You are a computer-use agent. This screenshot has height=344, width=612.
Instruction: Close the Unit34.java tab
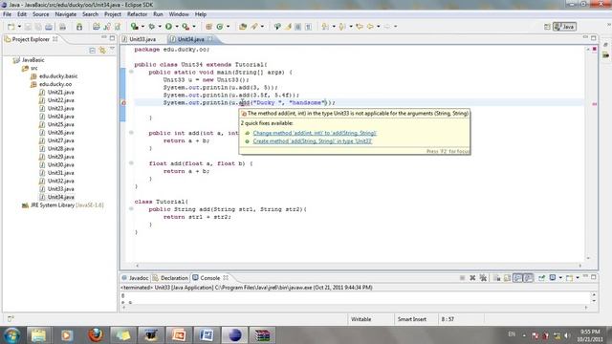pyautogui.click(x=210, y=39)
